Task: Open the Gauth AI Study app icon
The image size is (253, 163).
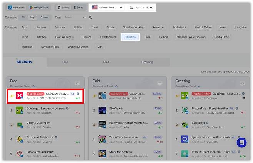Action: (20, 96)
